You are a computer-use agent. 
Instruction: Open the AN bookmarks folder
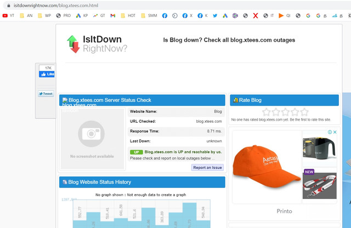click(x=26, y=16)
